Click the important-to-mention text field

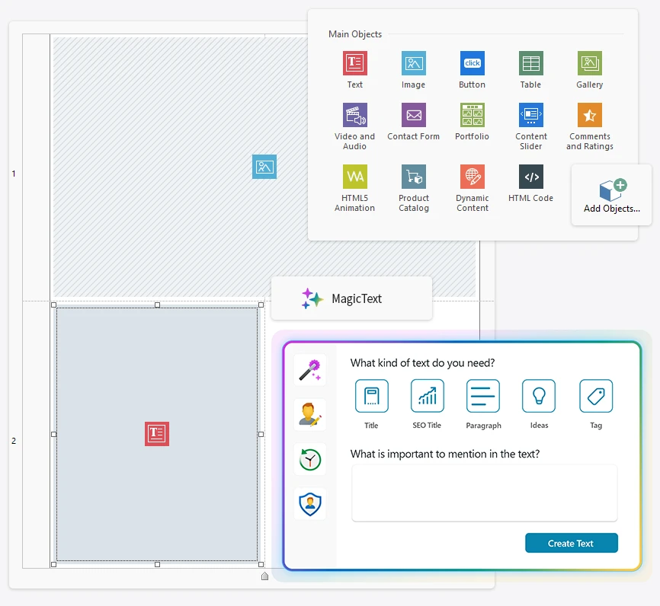tap(484, 493)
